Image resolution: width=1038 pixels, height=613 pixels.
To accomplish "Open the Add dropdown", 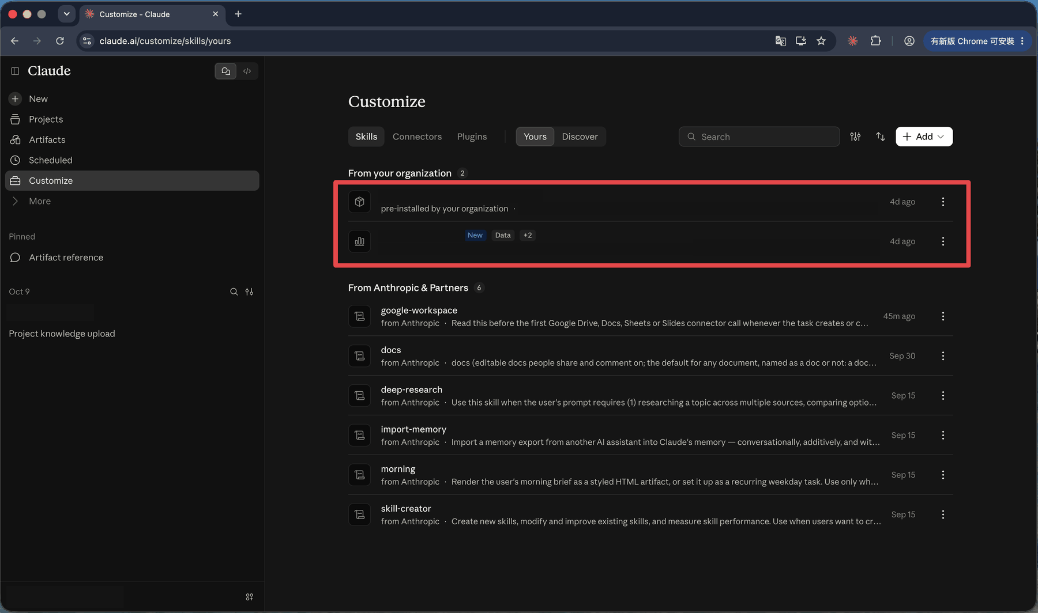I will click(x=924, y=137).
